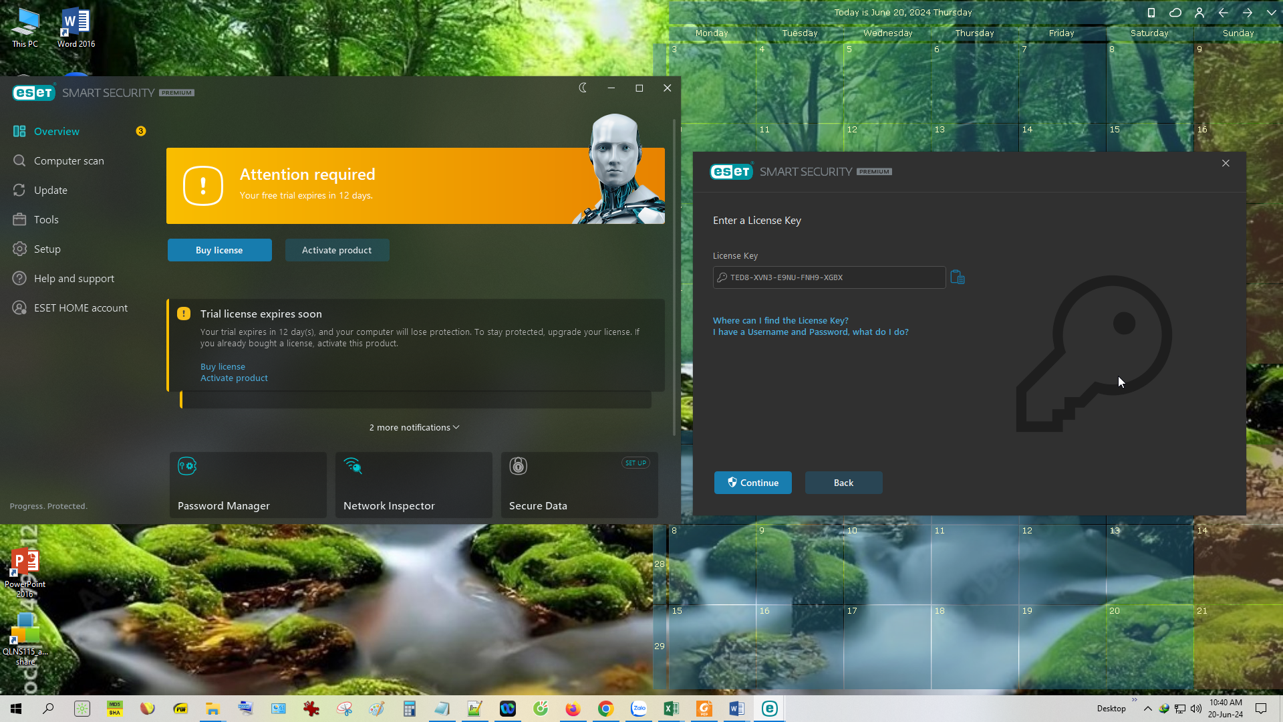1283x722 pixels.
Task: Open the Overview section in ESET sidebar
Action: pos(57,132)
